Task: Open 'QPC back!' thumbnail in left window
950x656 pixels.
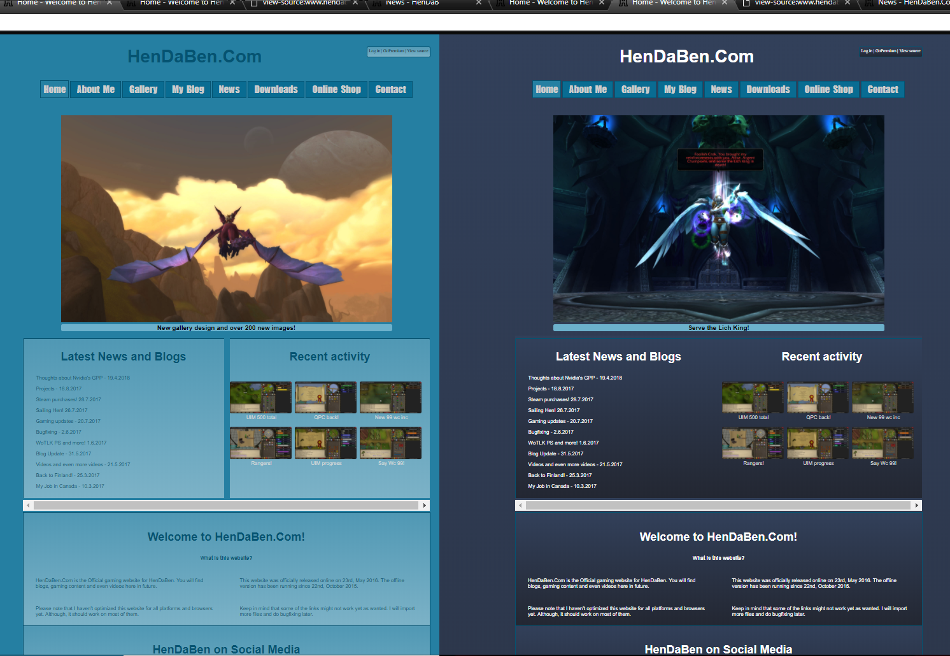Action: tap(326, 397)
